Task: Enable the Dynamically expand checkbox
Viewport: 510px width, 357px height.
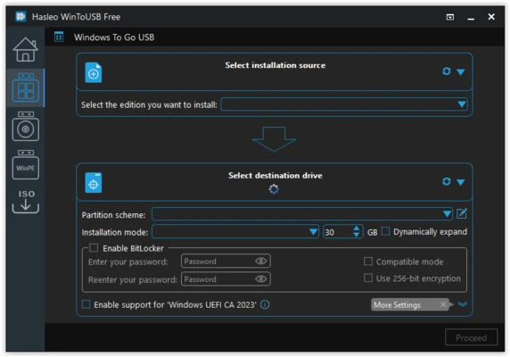Action: [x=385, y=231]
